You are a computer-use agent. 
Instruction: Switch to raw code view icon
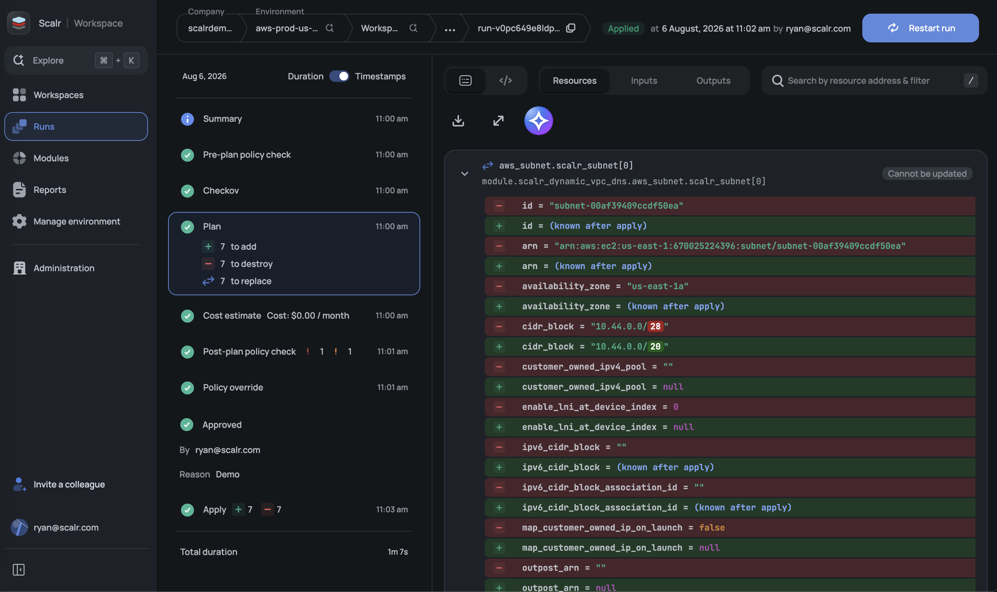click(x=506, y=80)
